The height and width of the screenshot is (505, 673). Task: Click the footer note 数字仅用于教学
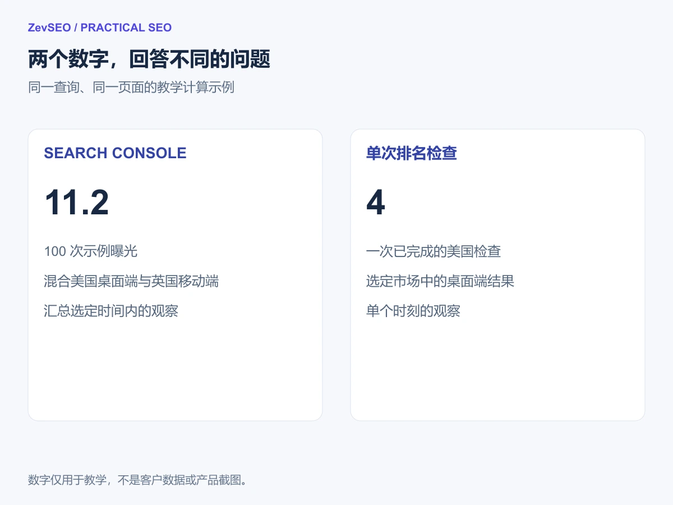[x=138, y=480]
